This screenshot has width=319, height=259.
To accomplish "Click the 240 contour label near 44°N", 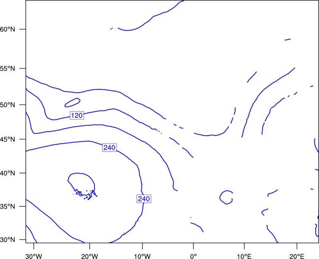I will click(x=109, y=147).
